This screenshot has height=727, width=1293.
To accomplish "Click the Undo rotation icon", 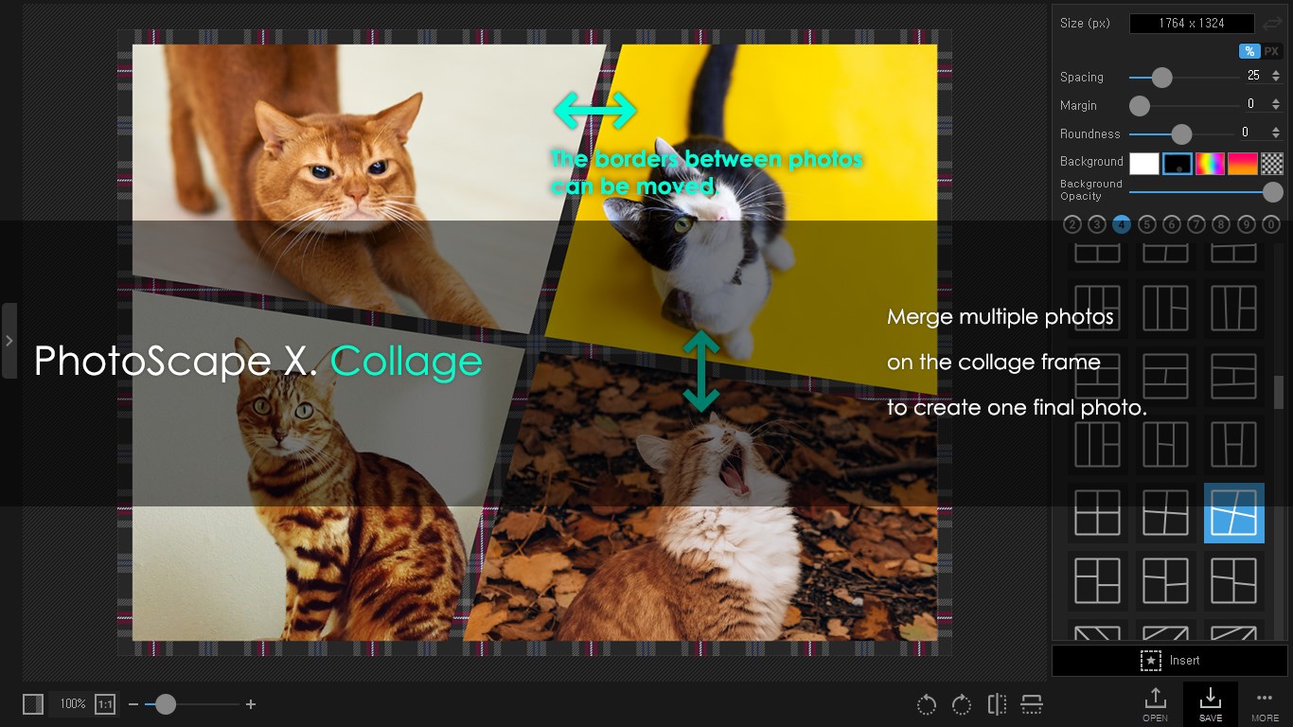I will (x=926, y=704).
